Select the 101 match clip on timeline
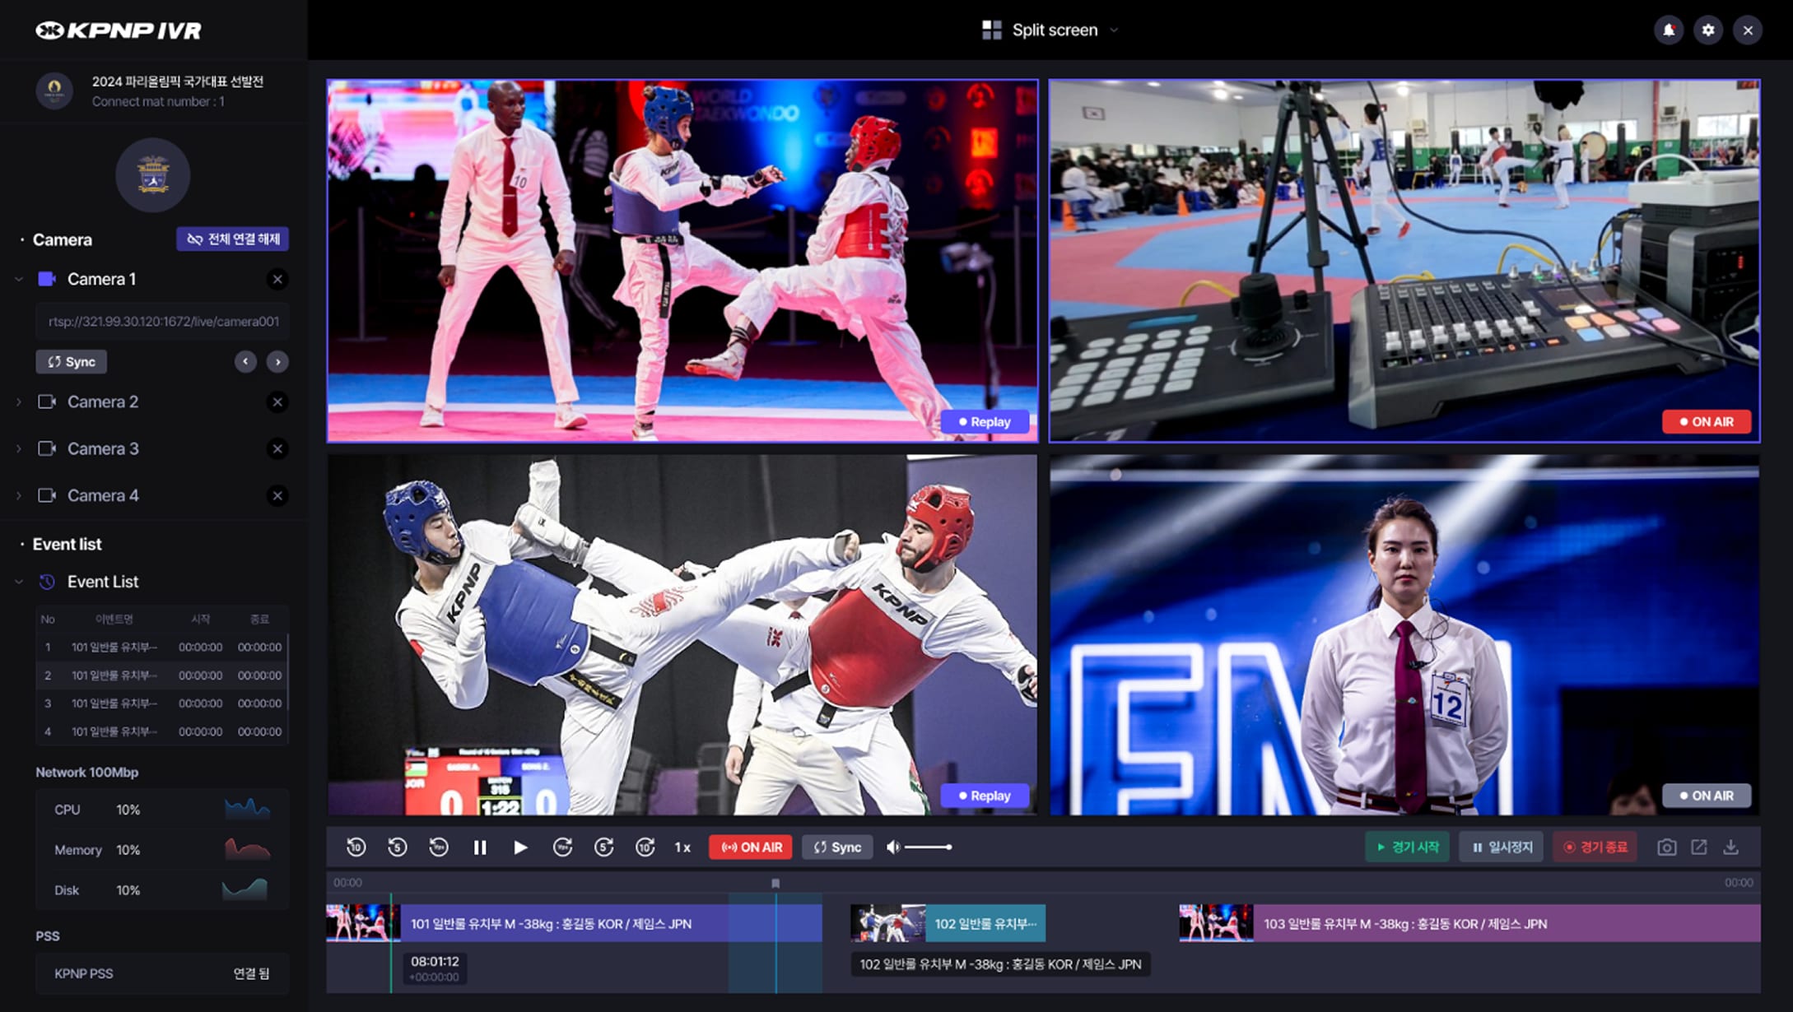This screenshot has width=1793, height=1012. [x=574, y=923]
